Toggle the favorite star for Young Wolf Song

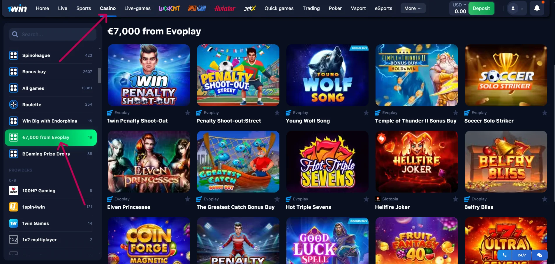366,113
